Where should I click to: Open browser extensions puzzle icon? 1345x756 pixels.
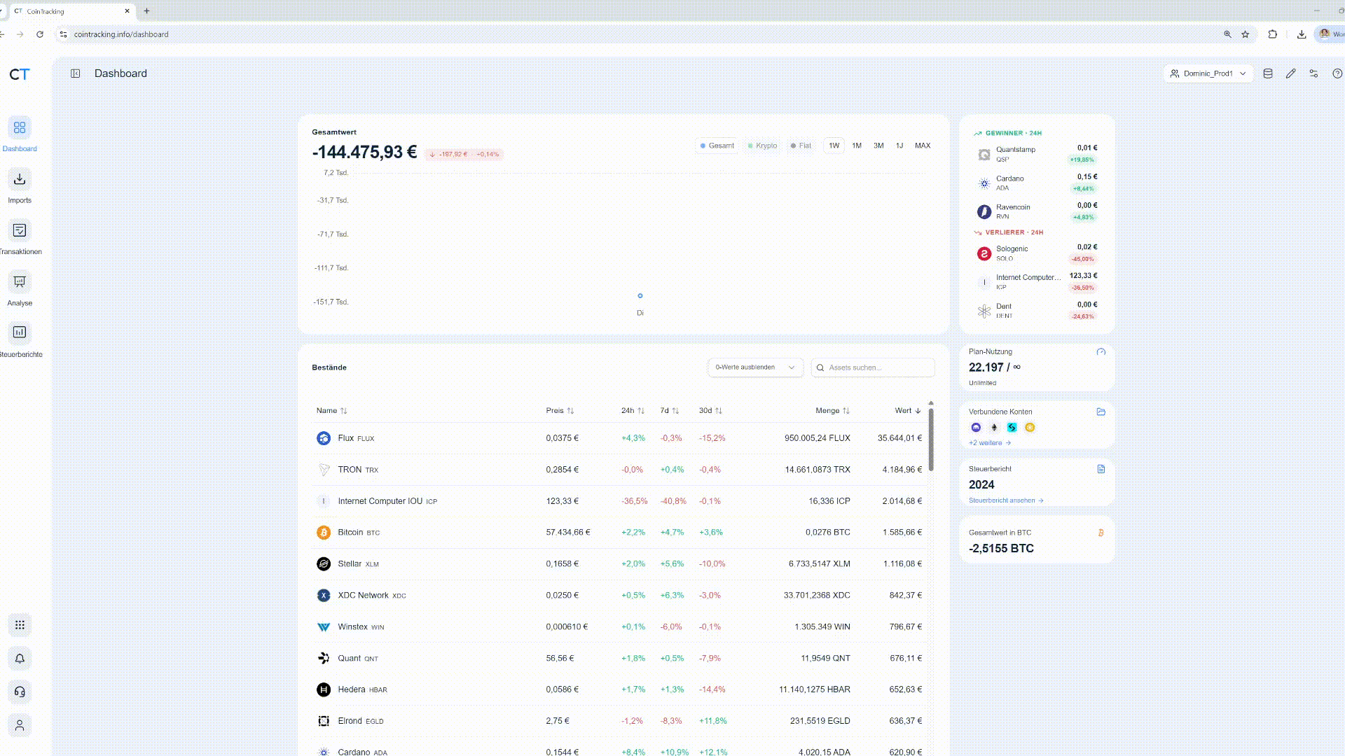coord(1273,34)
